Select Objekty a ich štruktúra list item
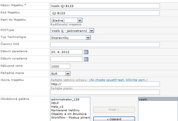Image resolution: width=178 pixels, height=121 pixels. [70, 114]
